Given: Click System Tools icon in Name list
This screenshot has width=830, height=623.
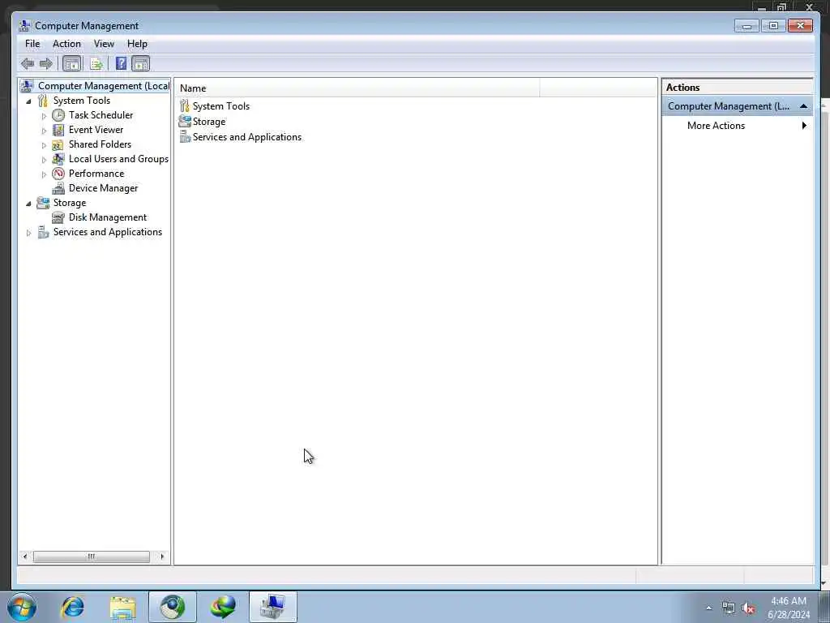Looking at the screenshot, I should point(184,106).
